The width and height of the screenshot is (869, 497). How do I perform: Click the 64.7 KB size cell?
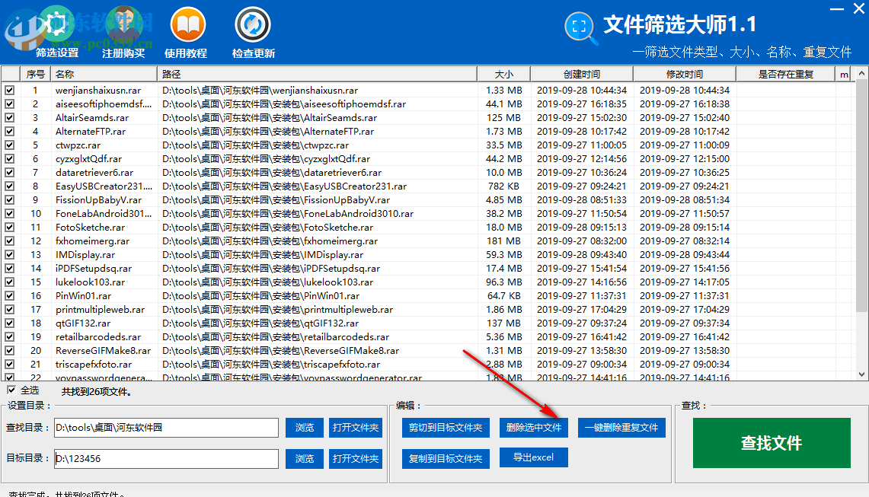click(503, 295)
